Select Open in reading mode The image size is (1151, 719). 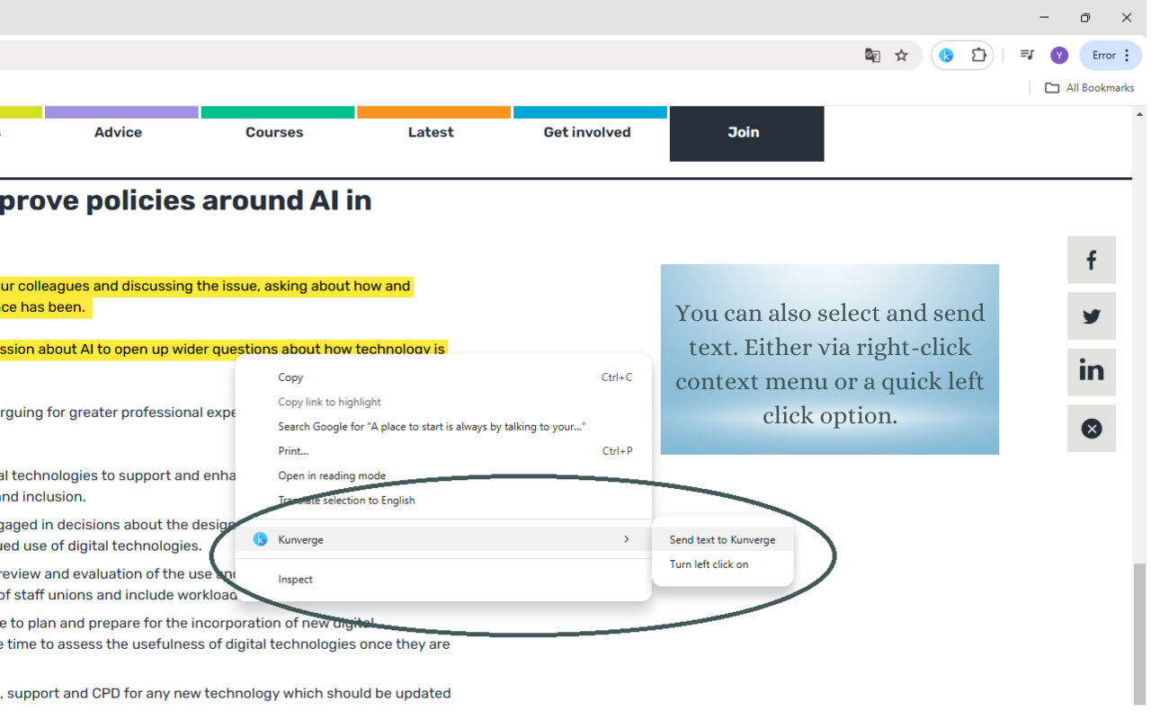[x=442, y=475]
